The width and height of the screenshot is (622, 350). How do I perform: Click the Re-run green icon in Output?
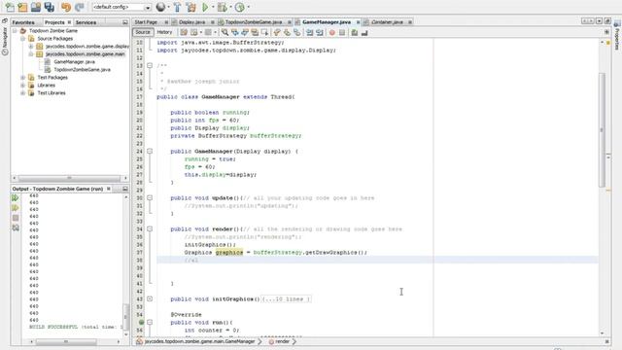pos(16,197)
